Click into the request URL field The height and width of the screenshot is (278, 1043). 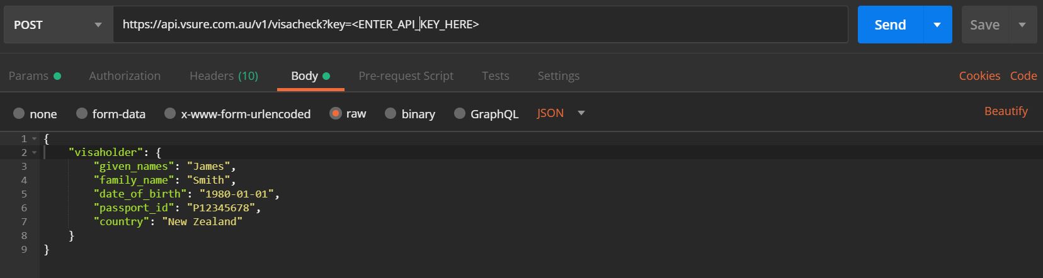click(567, 25)
